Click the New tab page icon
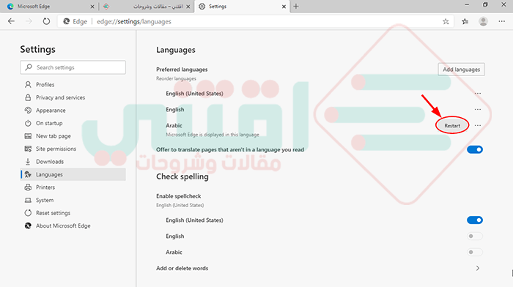 (x=28, y=136)
